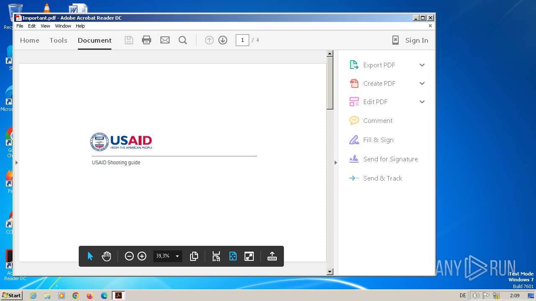Click the page display copy icon
The height and width of the screenshot is (301, 536).
coord(194,256)
